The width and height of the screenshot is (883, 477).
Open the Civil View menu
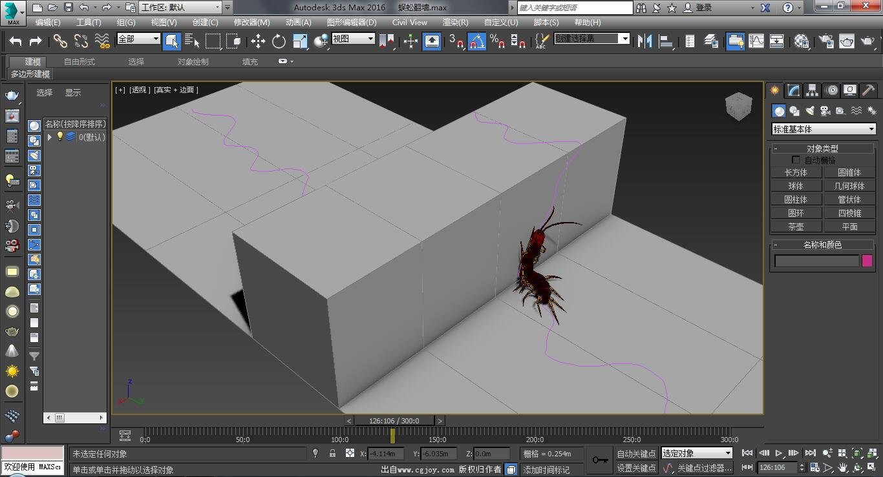pyautogui.click(x=409, y=22)
